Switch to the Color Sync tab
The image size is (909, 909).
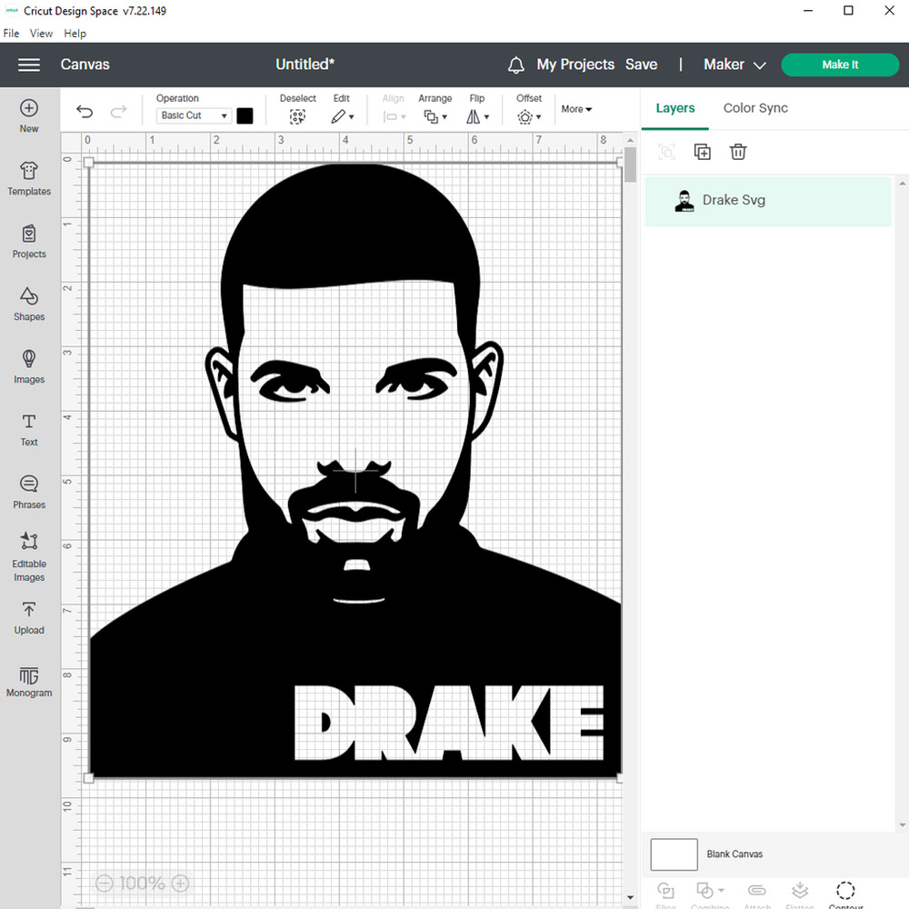(755, 108)
